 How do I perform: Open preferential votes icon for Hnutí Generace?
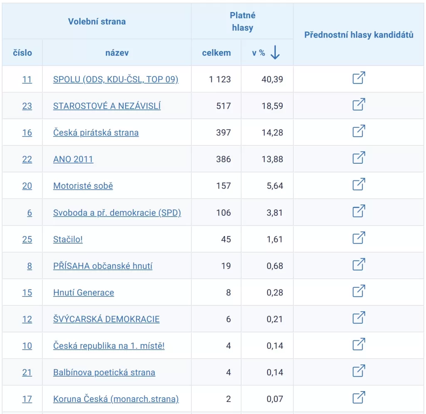pyautogui.click(x=359, y=291)
